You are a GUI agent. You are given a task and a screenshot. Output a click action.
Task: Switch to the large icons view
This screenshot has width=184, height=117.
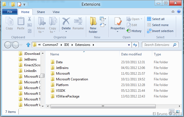pos(177,112)
